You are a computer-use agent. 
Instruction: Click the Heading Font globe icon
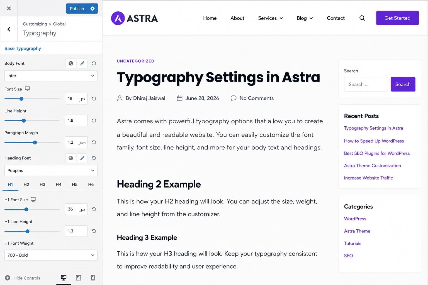coord(71,158)
